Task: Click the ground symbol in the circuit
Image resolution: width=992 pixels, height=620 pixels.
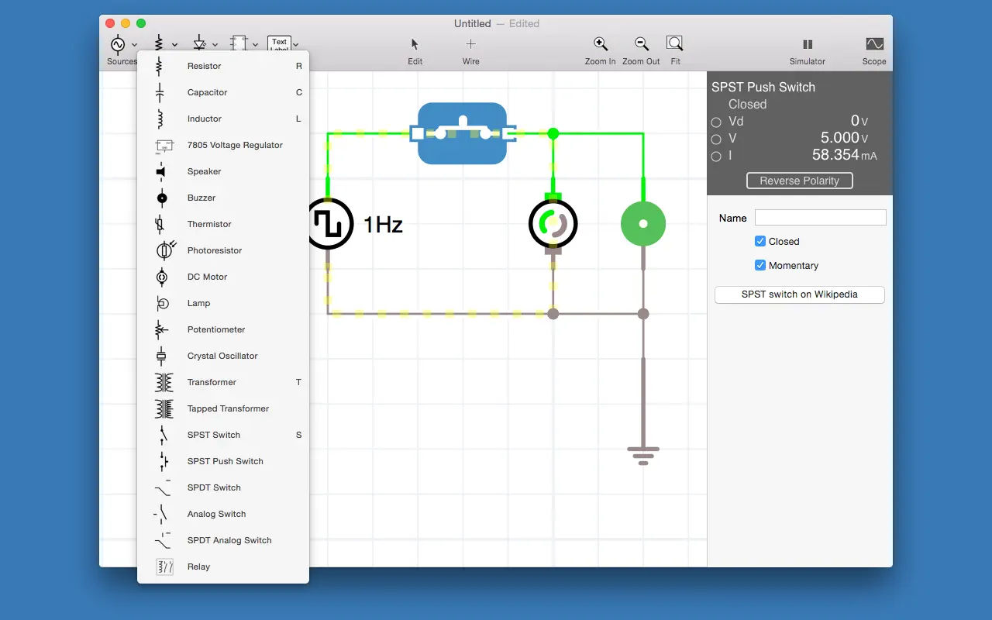Action: 642,453
